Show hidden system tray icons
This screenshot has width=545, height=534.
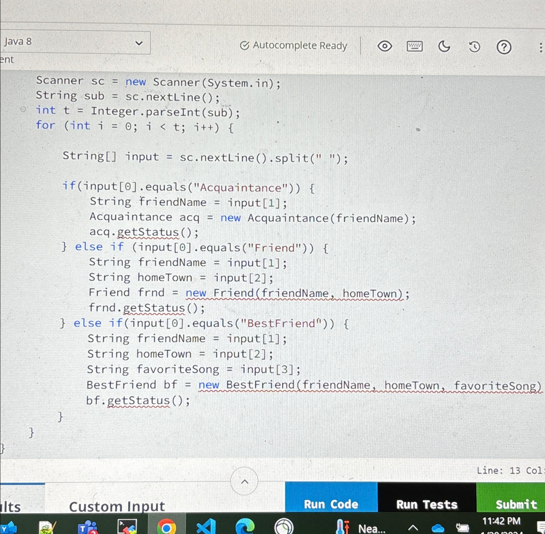(413, 528)
